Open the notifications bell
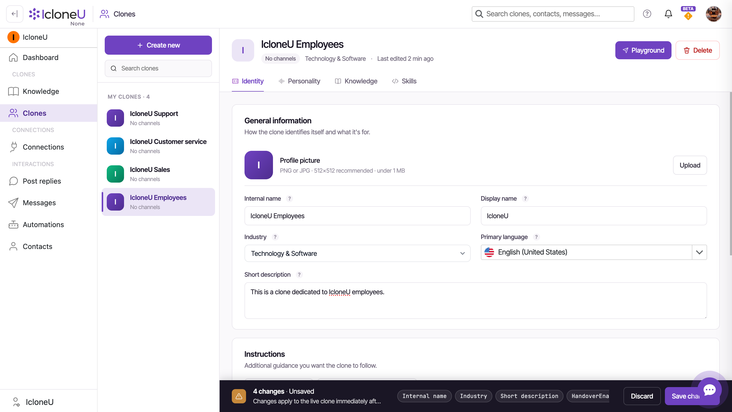Image resolution: width=732 pixels, height=412 pixels. (x=668, y=14)
